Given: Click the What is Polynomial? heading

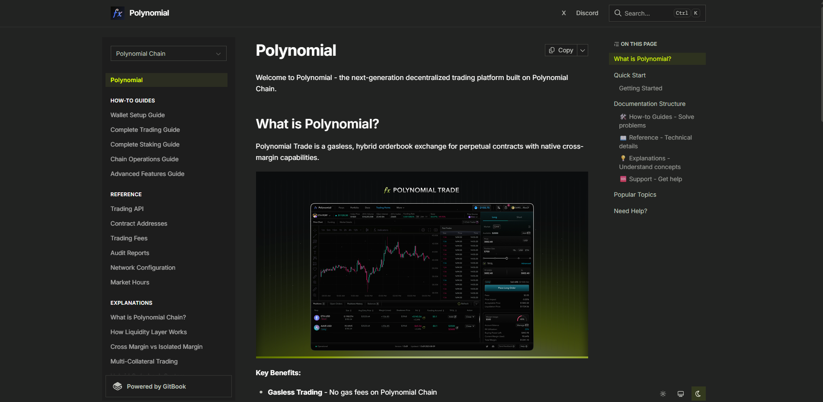Looking at the screenshot, I should pyautogui.click(x=317, y=124).
